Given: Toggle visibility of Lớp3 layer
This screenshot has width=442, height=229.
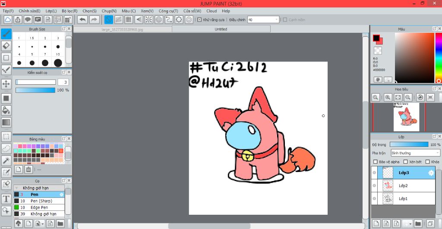Looking at the screenshot, I should 374,173.
